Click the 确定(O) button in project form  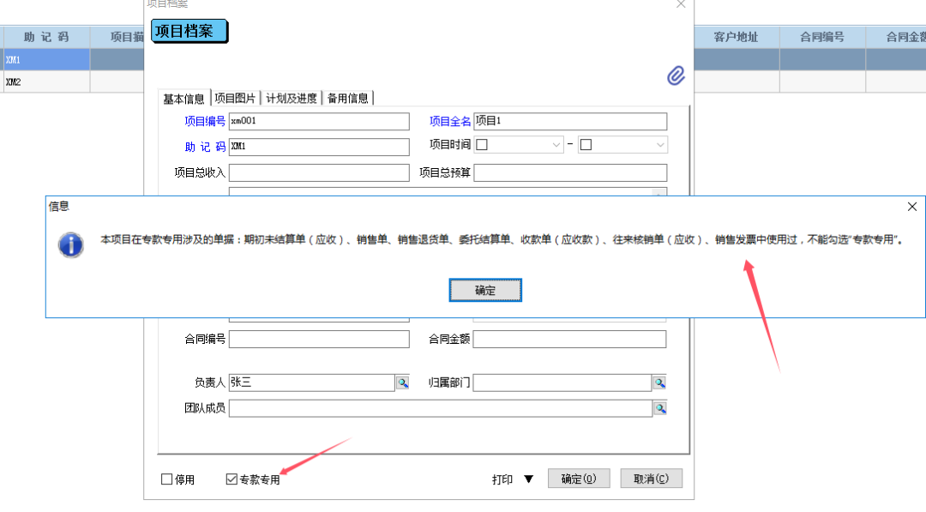click(579, 479)
